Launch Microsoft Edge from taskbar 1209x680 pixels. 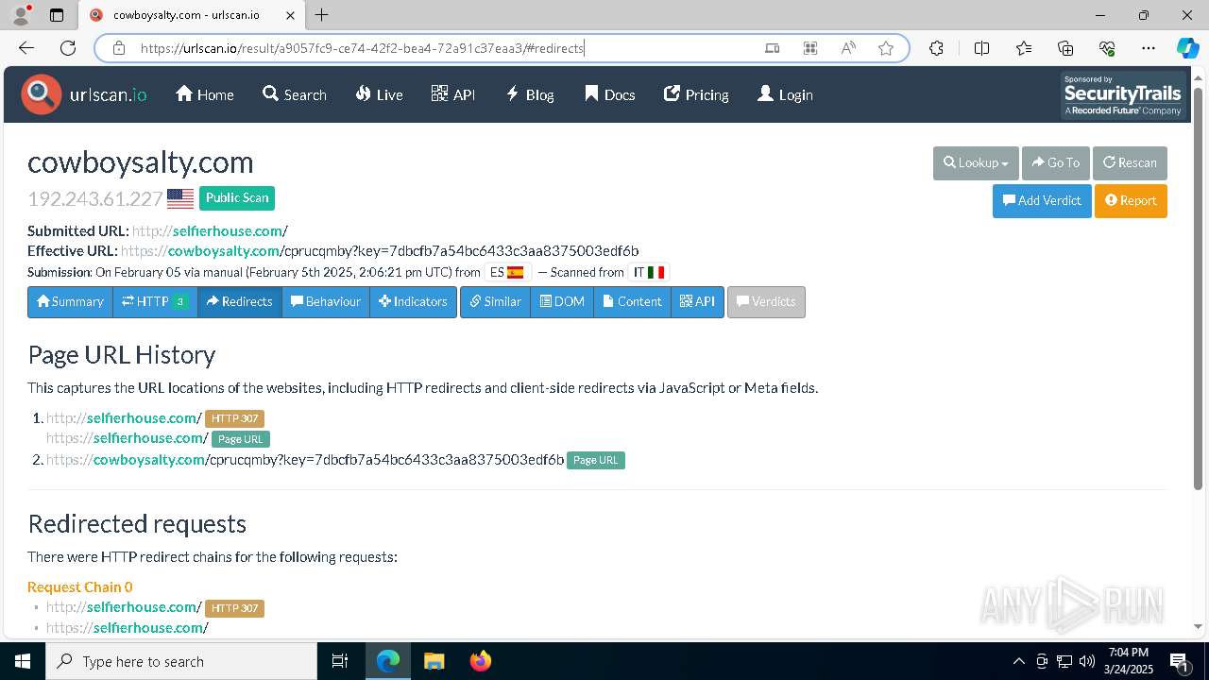click(388, 661)
